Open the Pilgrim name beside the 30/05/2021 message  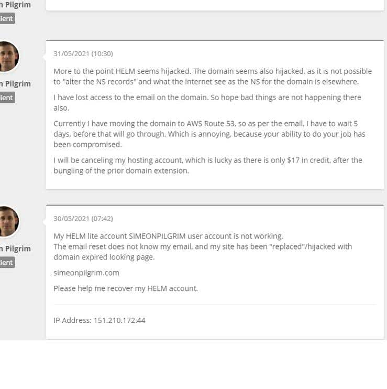click(x=15, y=248)
